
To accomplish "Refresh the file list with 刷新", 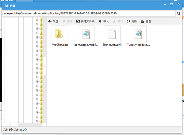I will coord(132,21).
